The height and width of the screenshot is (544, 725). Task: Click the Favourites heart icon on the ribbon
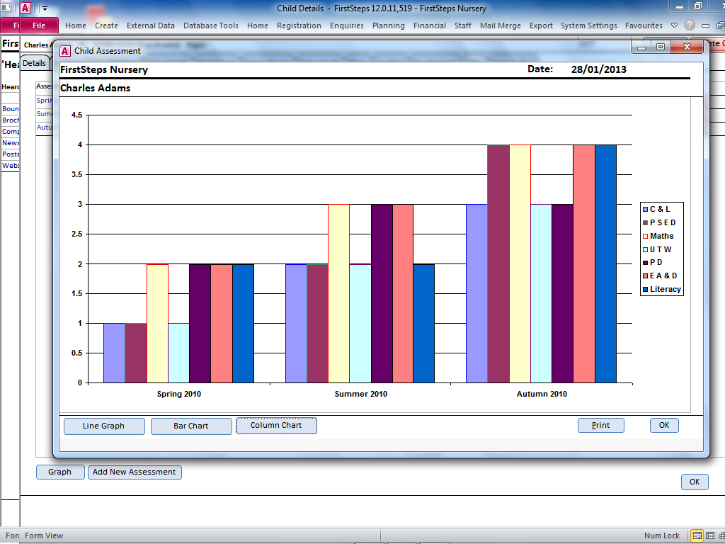point(673,25)
